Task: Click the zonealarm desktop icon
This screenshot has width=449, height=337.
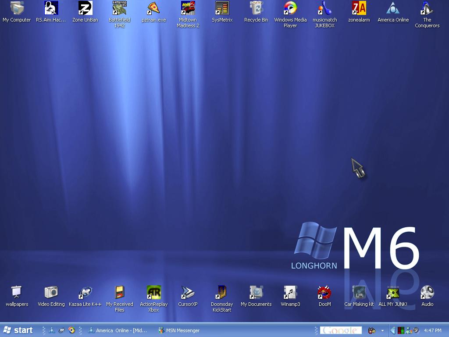Action: (359, 9)
